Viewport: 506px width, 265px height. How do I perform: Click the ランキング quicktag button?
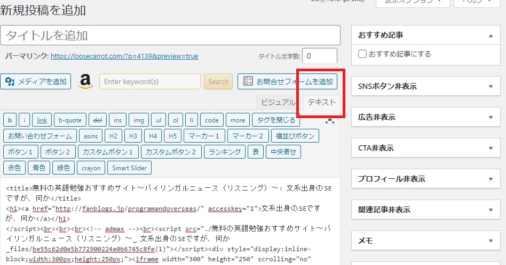[225, 152]
